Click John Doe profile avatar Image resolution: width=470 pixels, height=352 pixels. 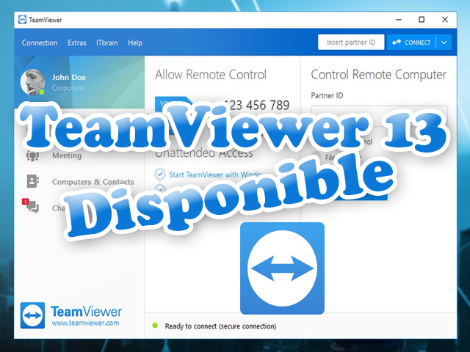pos(32,82)
